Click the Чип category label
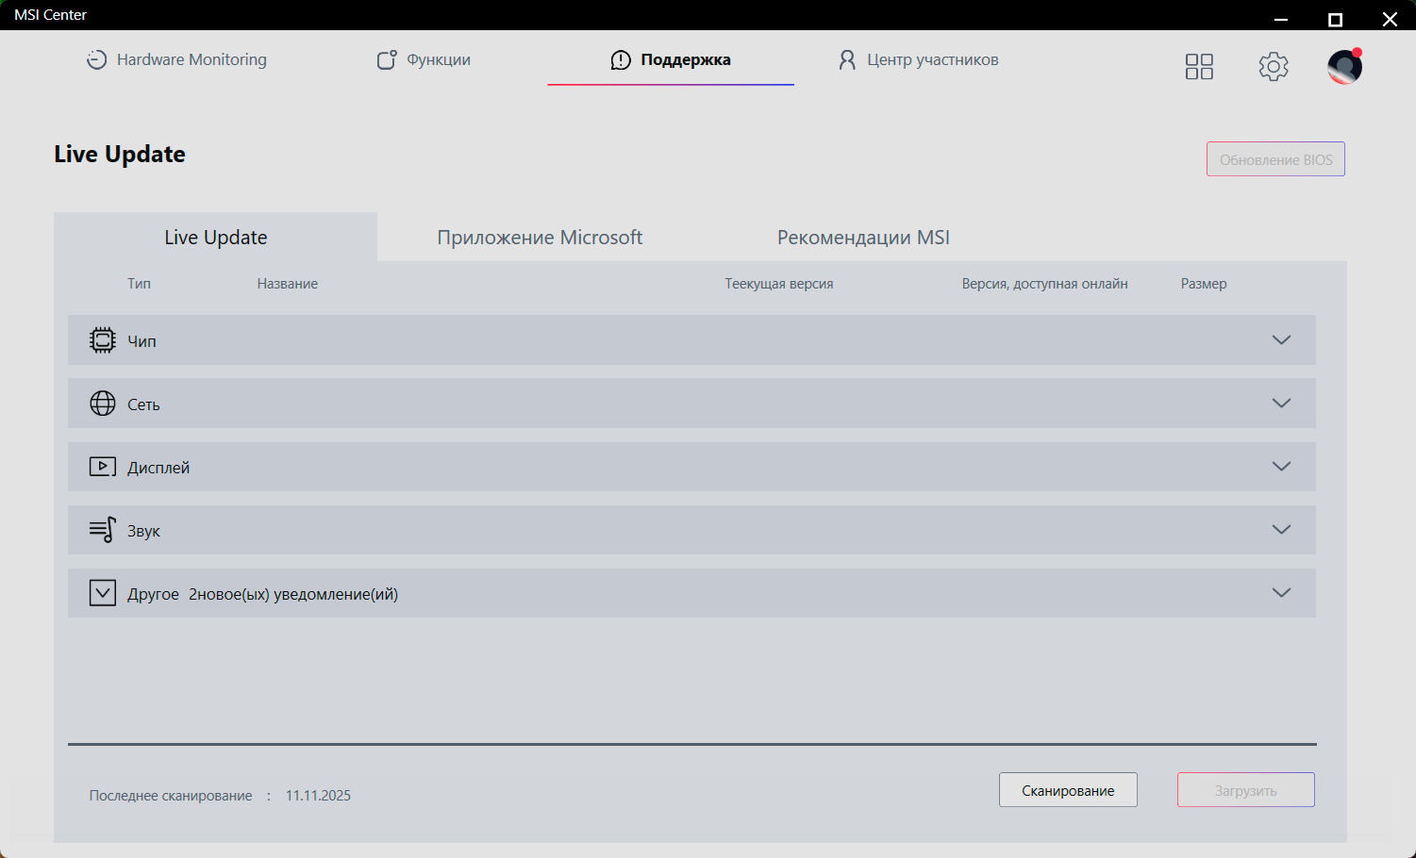The image size is (1416, 858). [142, 341]
